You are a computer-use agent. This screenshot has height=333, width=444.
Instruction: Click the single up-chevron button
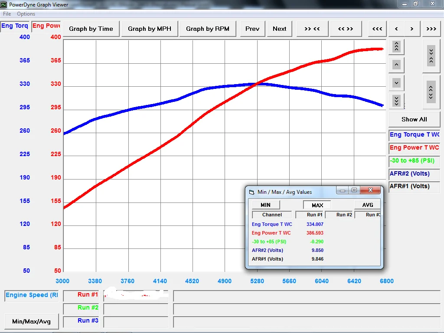(x=396, y=65)
